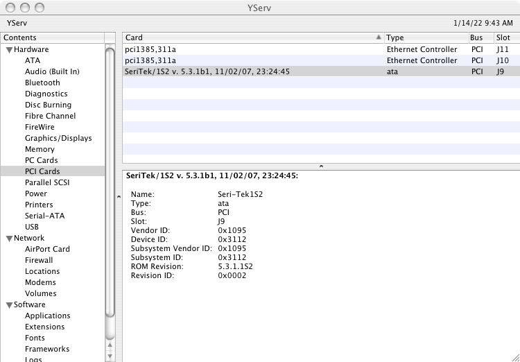Select pci1385,311a card in slot J11
This screenshot has width=520, height=362.
pos(321,49)
